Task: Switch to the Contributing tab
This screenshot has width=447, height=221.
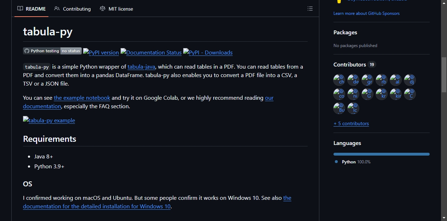Action: (x=72, y=8)
